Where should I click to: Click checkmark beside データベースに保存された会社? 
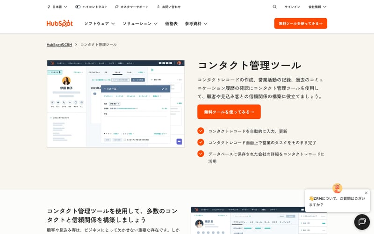coord(201,154)
